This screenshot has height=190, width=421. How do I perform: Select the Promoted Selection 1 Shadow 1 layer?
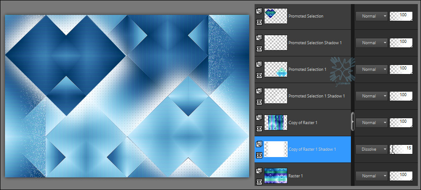click(317, 96)
